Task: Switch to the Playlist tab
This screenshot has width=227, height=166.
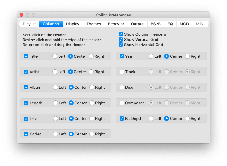Action: point(29,24)
